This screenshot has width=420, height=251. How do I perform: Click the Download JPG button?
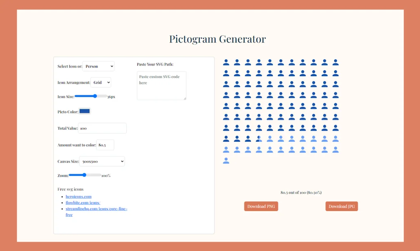click(x=341, y=206)
